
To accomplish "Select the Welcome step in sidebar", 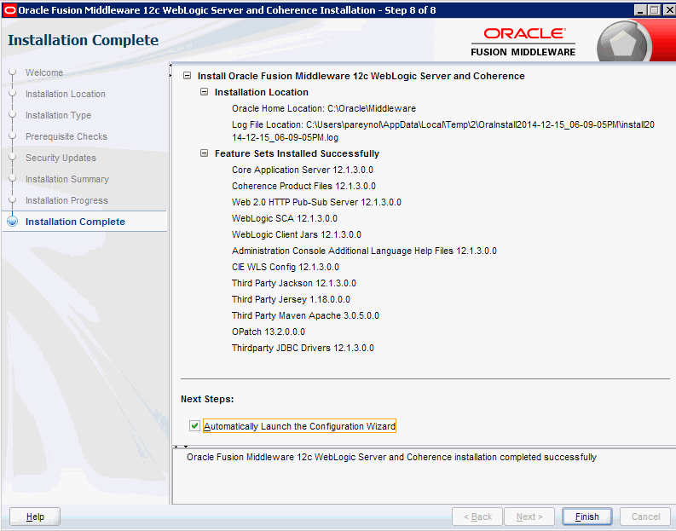I will click(x=44, y=72).
